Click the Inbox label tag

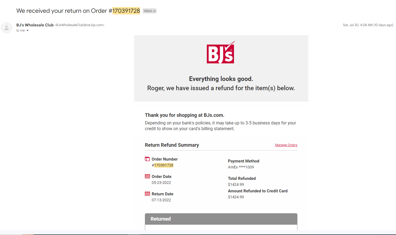click(x=150, y=11)
